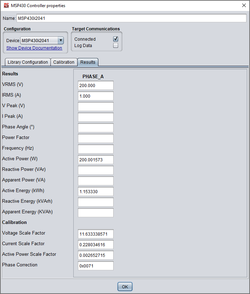Click the Name input field

click(x=132, y=18)
